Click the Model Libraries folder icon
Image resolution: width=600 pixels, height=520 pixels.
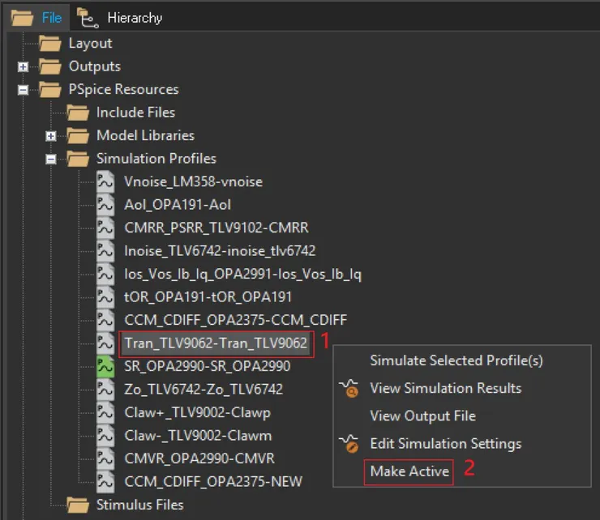click(78, 136)
